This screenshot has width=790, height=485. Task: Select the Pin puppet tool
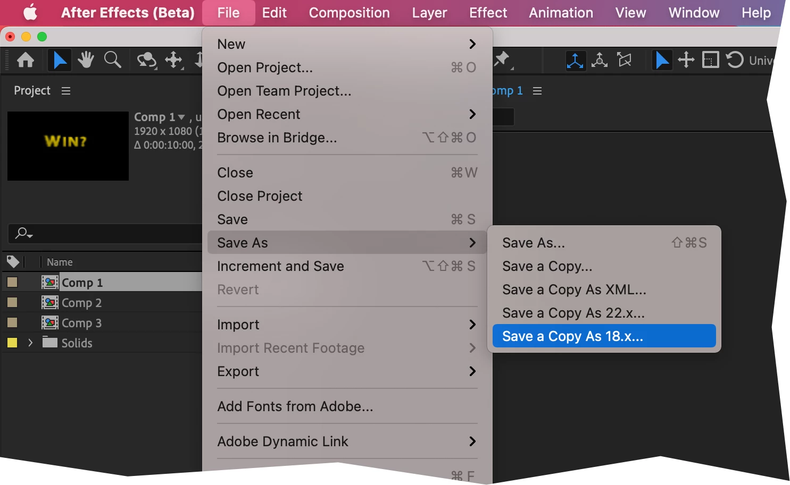503,60
